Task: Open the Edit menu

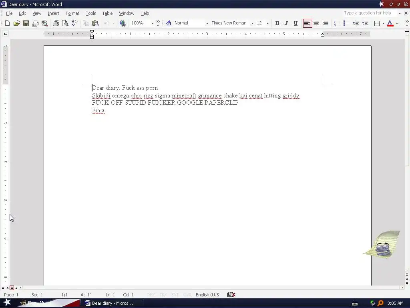Action: pyautogui.click(x=22, y=13)
